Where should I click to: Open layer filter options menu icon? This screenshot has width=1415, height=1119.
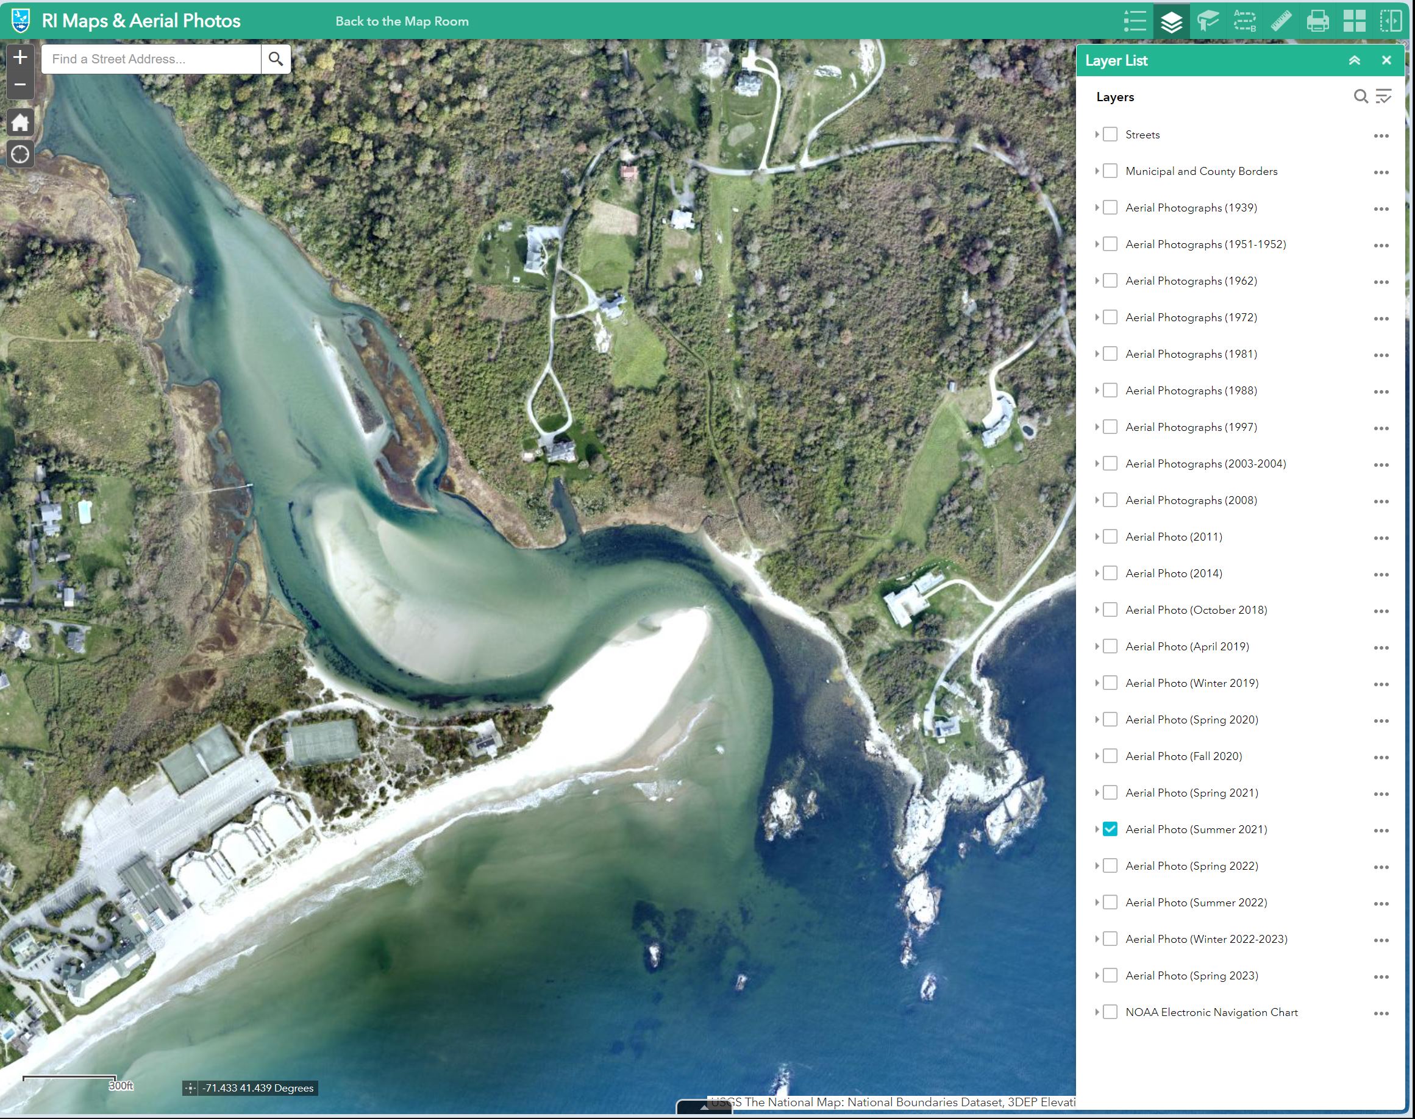(1383, 96)
